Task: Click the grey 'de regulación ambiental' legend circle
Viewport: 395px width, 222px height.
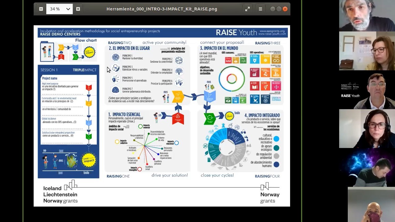Action: (276, 156)
